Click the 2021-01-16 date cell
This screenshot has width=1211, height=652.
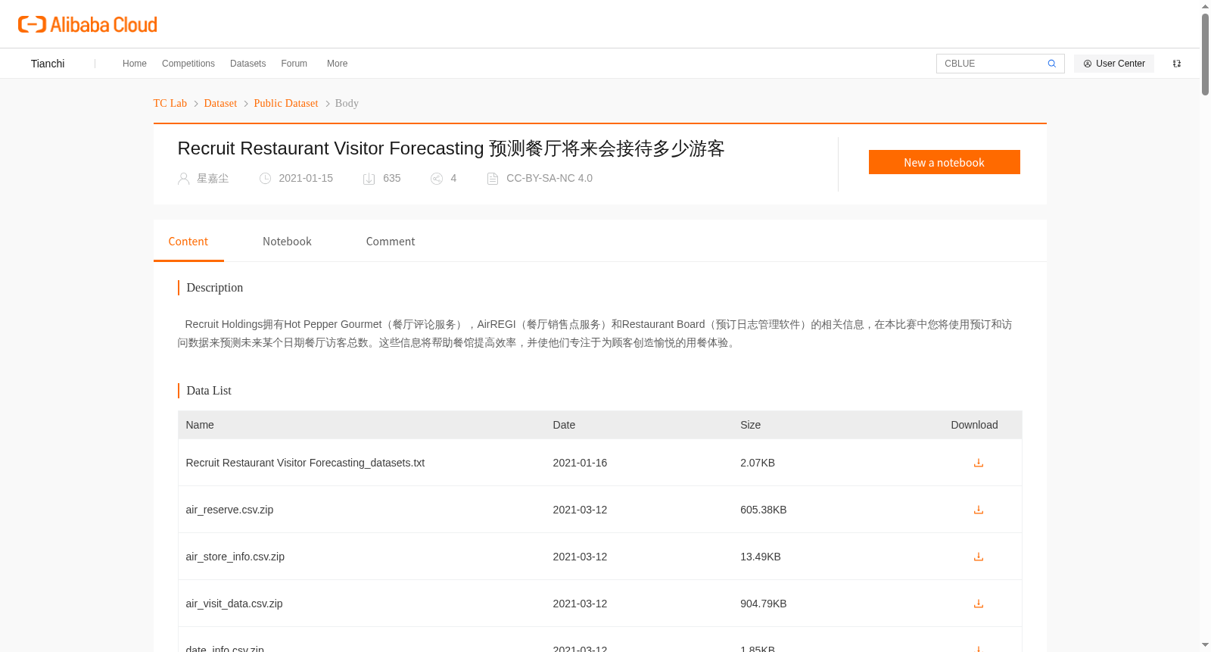point(580,463)
